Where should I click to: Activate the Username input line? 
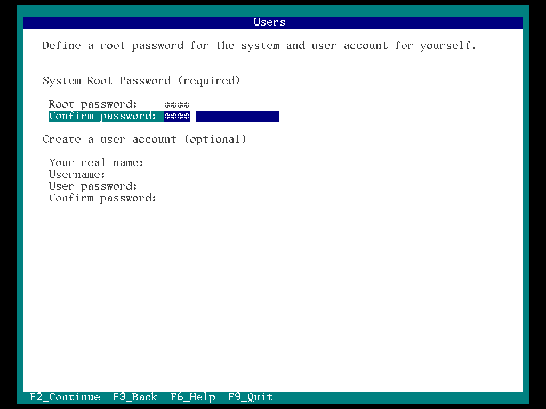point(77,175)
